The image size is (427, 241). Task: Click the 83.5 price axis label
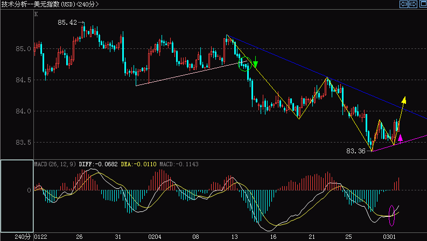(x=23, y=143)
